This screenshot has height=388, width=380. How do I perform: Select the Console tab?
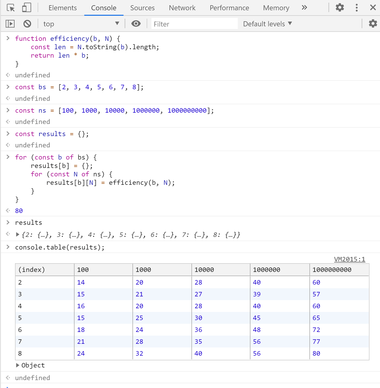[104, 8]
